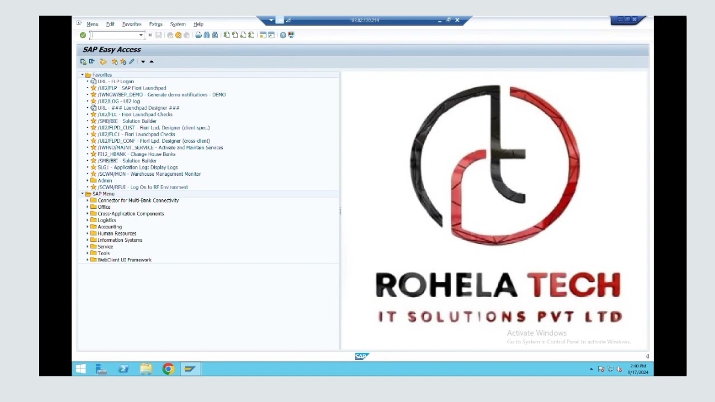Screen dimensions: 715x402
Task: Expand the Logistics folder
Action: [x=88, y=220]
